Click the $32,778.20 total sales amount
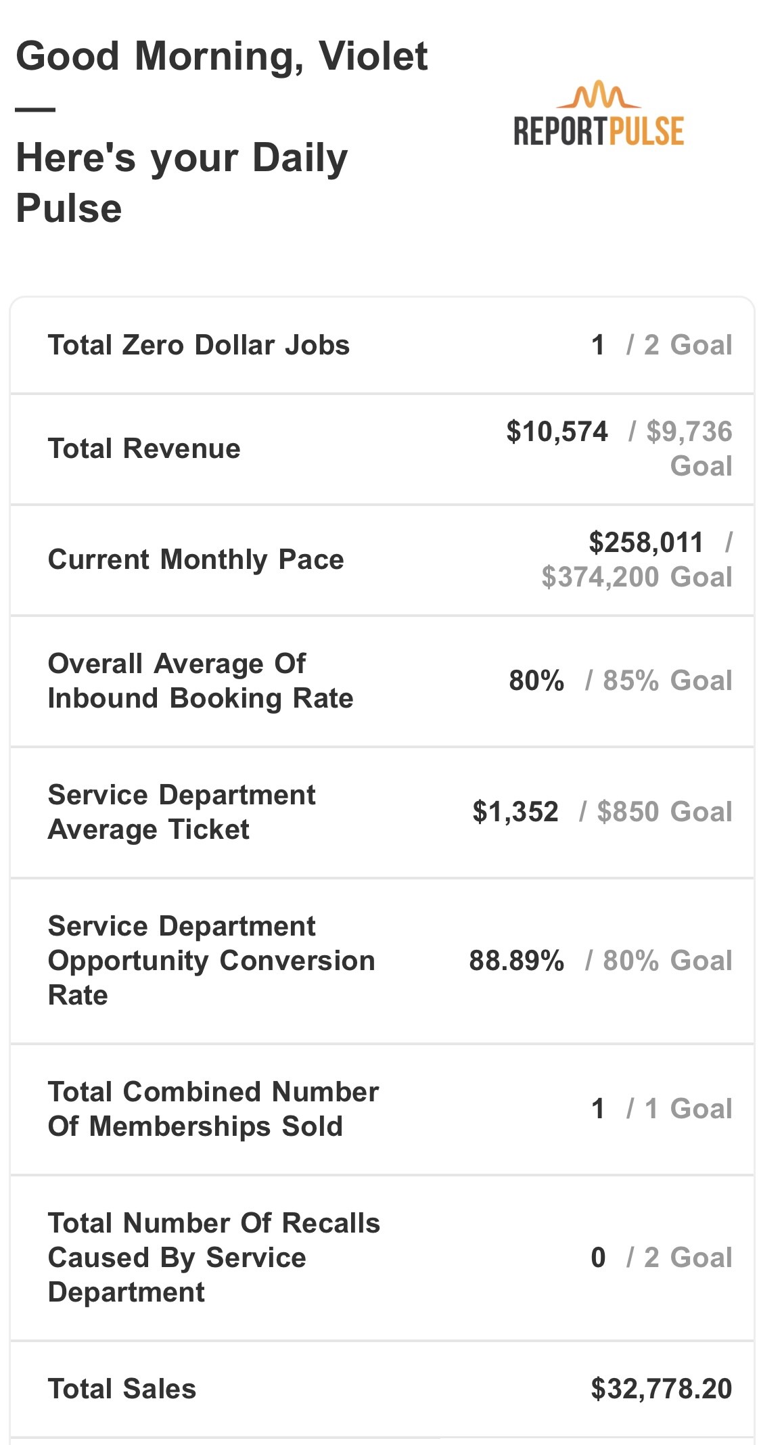This screenshot has width=759, height=1445. [662, 1390]
